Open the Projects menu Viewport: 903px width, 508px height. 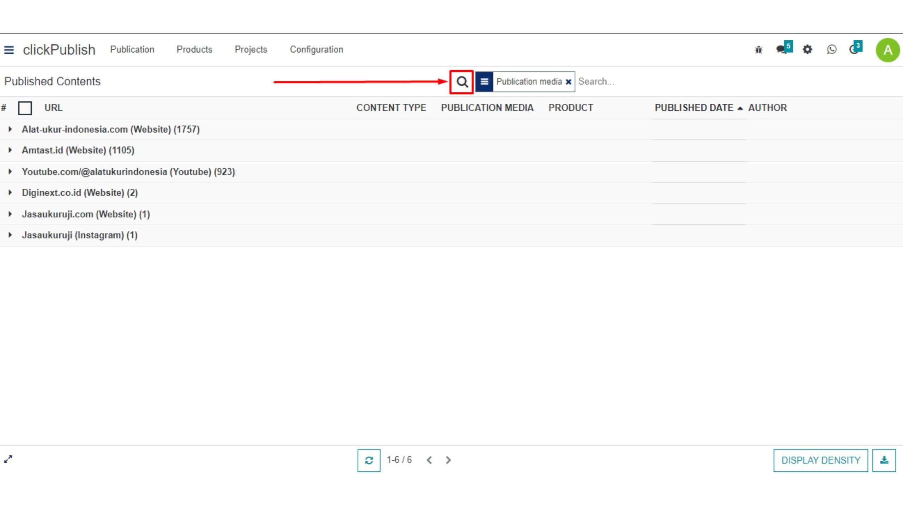point(251,49)
